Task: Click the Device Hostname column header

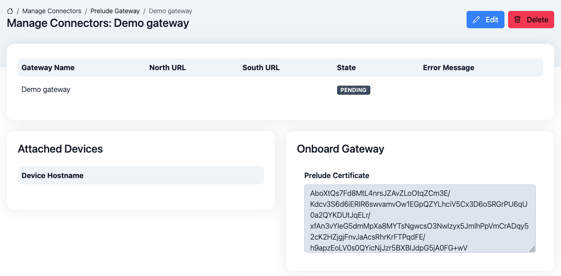Action: [52, 175]
